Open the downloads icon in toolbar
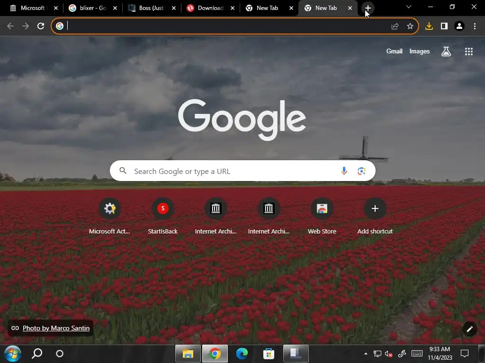 [429, 26]
